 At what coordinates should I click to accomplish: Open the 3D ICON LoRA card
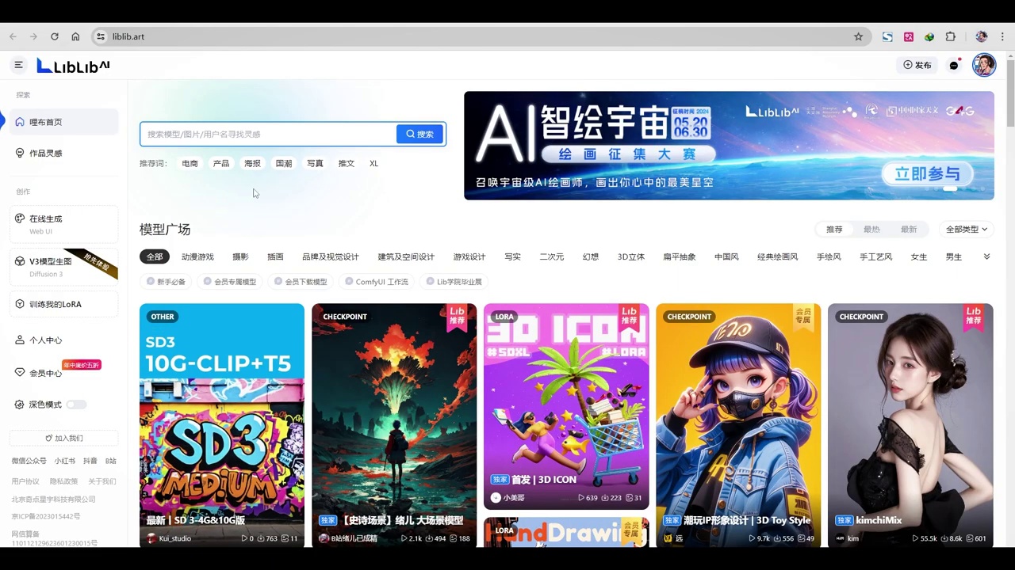(566, 407)
